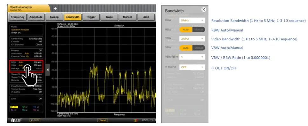Click the date 2020-01 in bottom bar
This screenshot has width=308, height=126.
[x=149, y=120]
